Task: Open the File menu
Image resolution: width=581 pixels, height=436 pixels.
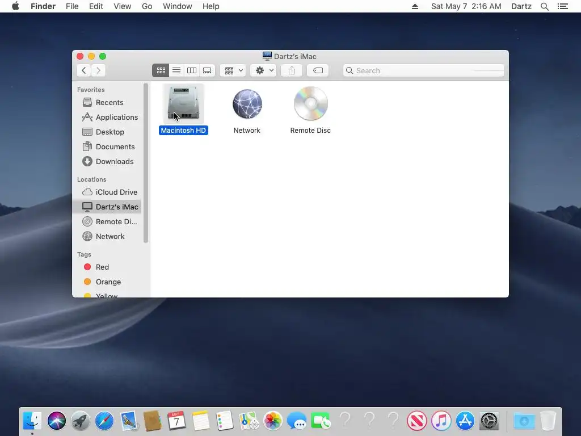Action: coord(72,6)
